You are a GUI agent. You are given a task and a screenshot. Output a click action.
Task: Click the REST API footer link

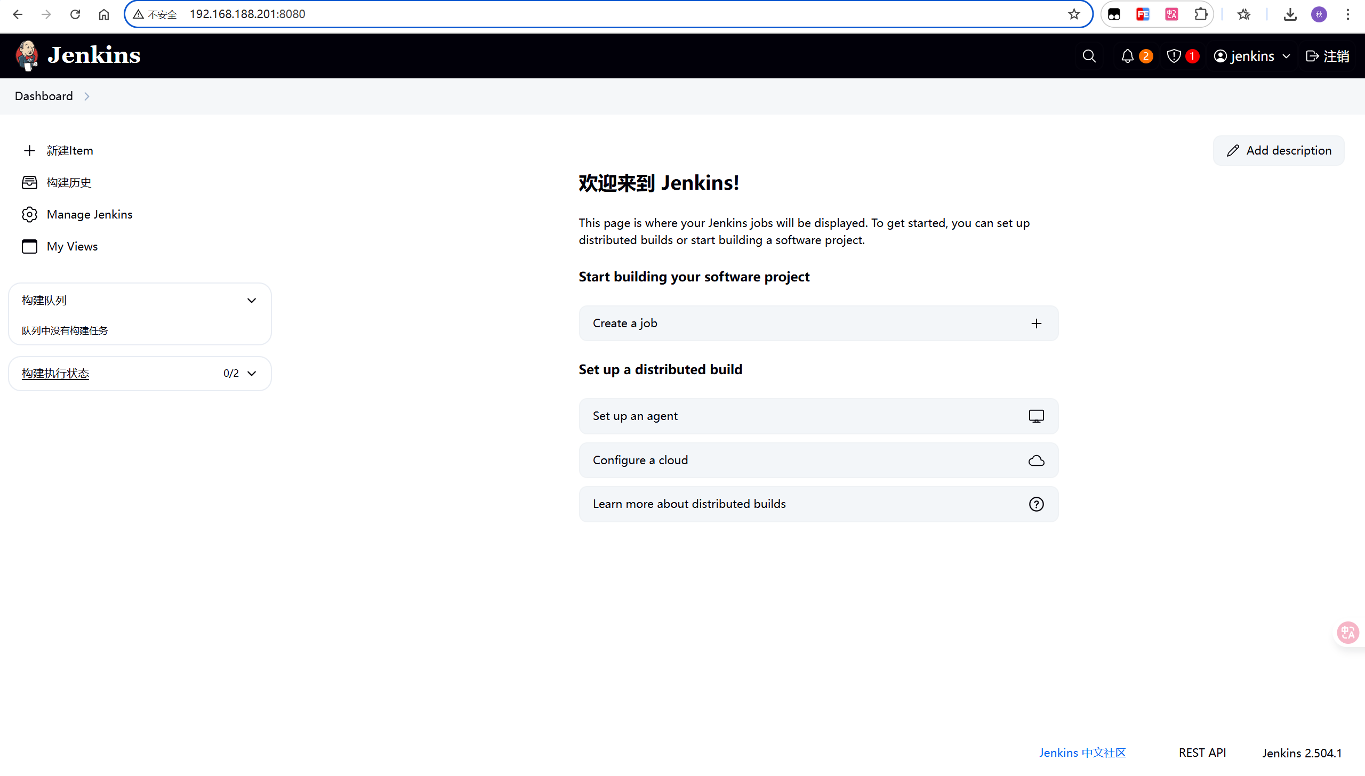(x=1202, y=753)
